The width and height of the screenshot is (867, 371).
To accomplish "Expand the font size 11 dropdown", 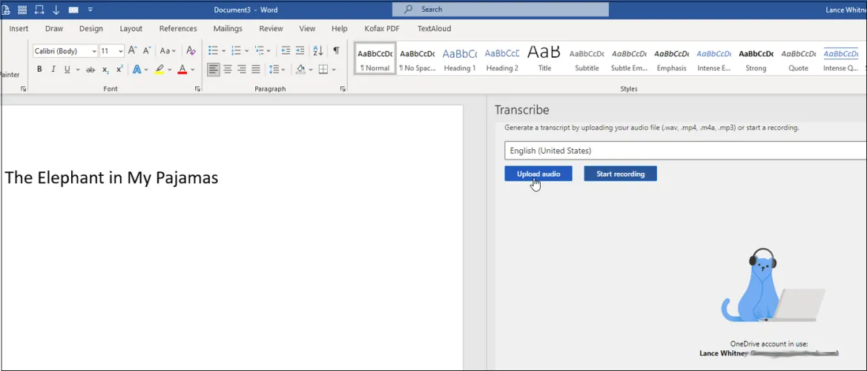I will (x=121, y=51).
